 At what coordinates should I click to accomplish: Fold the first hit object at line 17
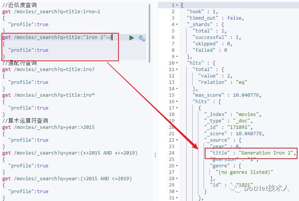(177, 108)
